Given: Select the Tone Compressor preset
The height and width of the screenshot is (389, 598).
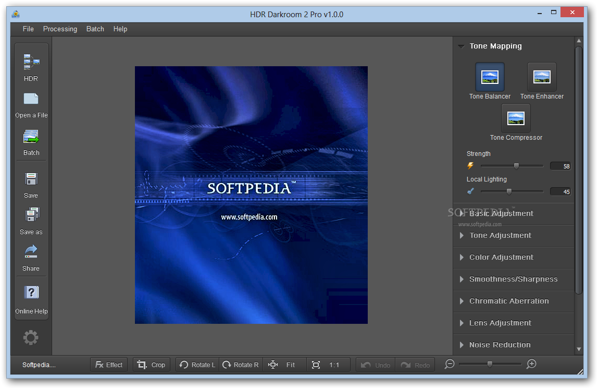Looking at the screenshot, I should pos(516,118).
